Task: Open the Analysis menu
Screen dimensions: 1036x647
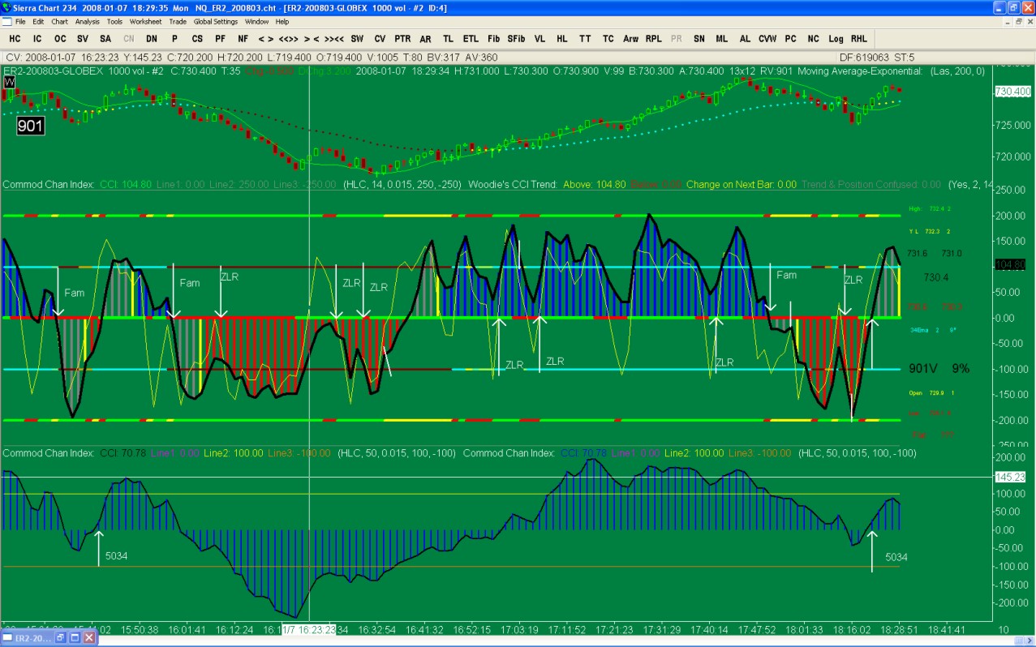Action: 88,22
